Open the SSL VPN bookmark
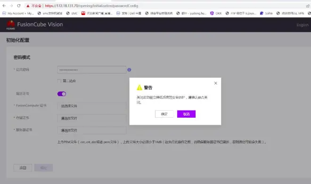This screenshot has height=184, width=311. tap(290, 13)
